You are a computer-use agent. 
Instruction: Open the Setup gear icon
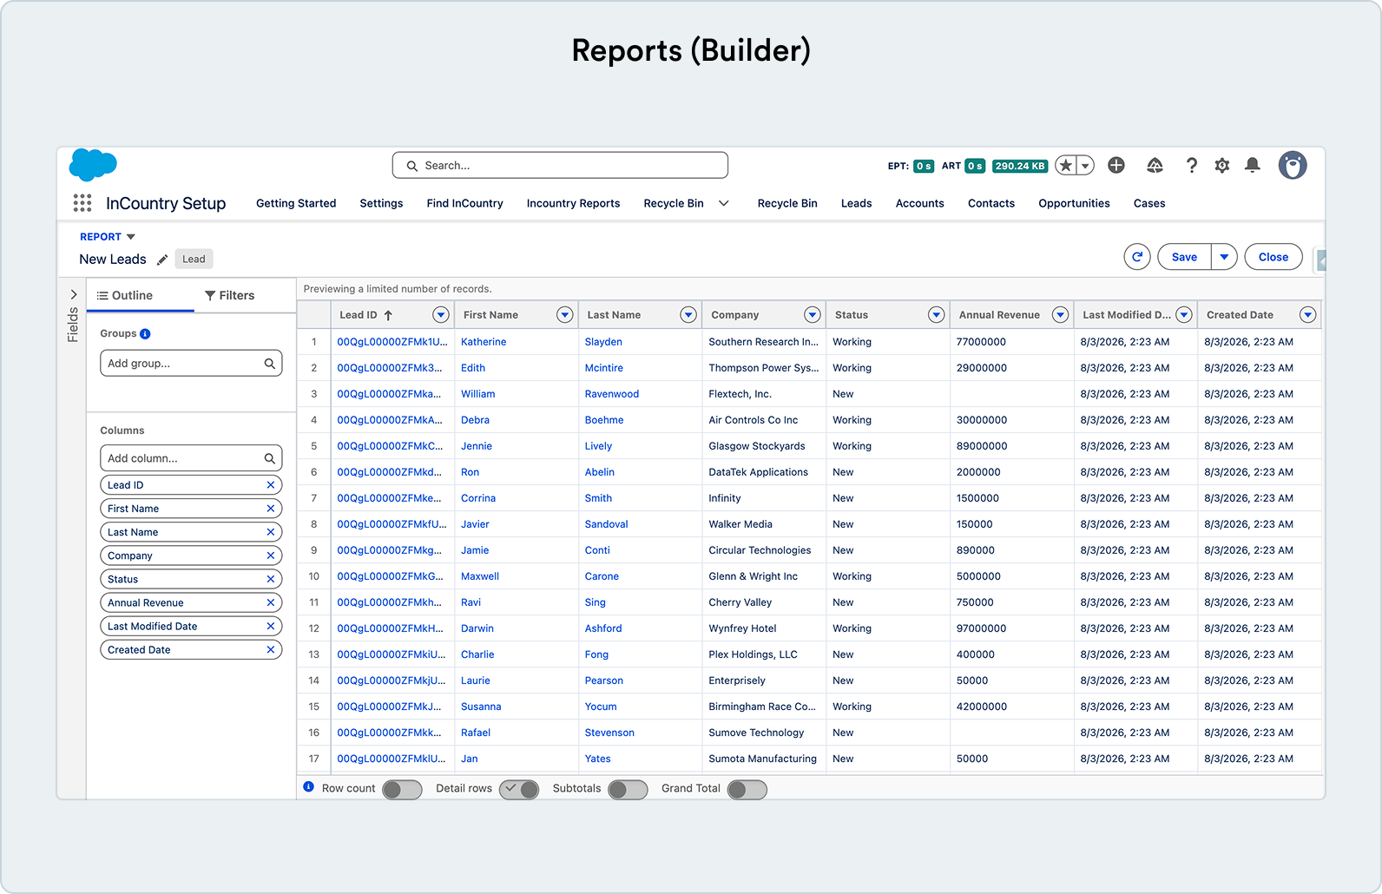pyautogui.click(x=1222, y=165)
